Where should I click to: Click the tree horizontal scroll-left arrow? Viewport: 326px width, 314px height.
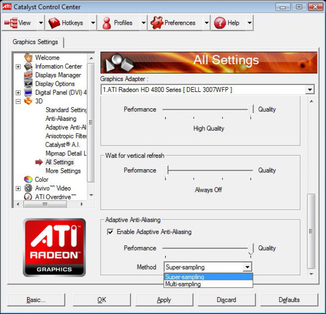coord(18,204)
